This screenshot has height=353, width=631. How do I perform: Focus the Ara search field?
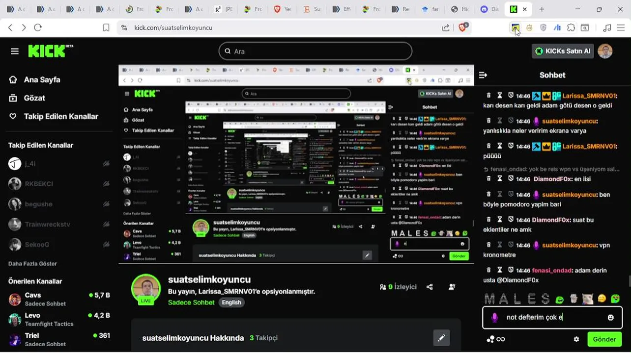click(315, 51)
